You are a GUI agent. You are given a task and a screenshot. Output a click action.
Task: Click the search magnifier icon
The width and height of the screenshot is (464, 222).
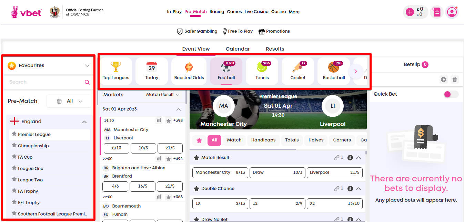(87, 82)
